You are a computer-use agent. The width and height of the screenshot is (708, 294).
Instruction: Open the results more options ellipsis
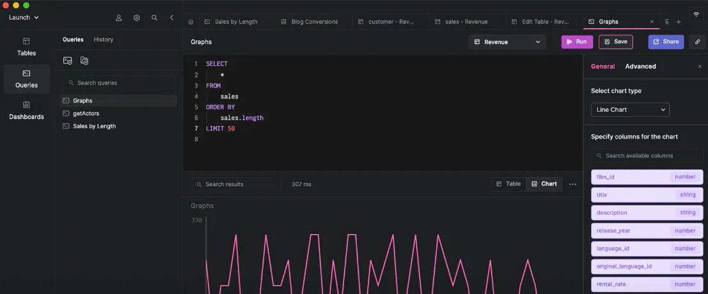pyautogui.click(x=572, y=184)
